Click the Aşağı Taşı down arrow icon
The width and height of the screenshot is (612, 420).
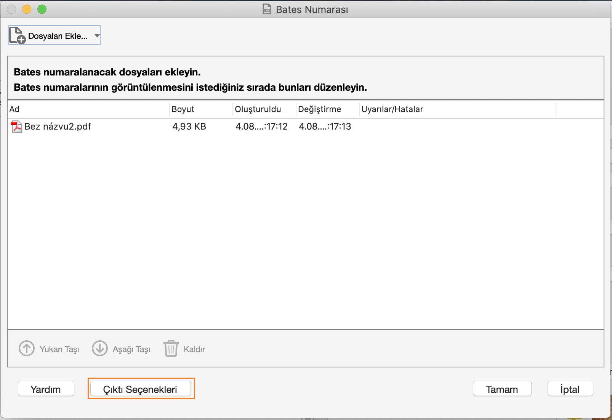tap(100, 348)
